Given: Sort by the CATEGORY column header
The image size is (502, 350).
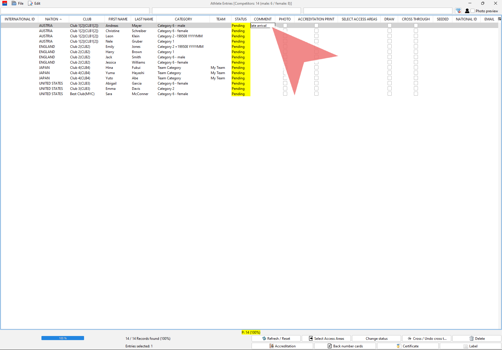Looking at the screenshot, I should (183, 19).
